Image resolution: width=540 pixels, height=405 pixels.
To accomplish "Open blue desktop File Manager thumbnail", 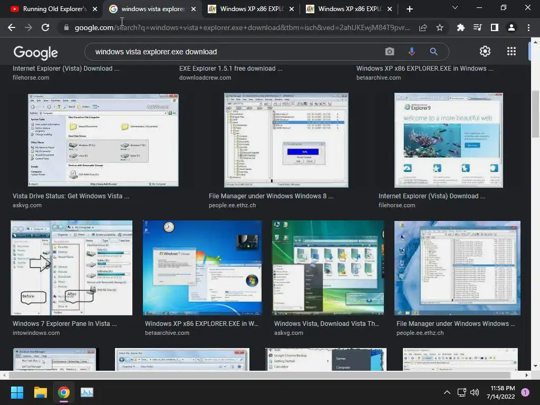I will pyautogui.click(x=457, y=268).
